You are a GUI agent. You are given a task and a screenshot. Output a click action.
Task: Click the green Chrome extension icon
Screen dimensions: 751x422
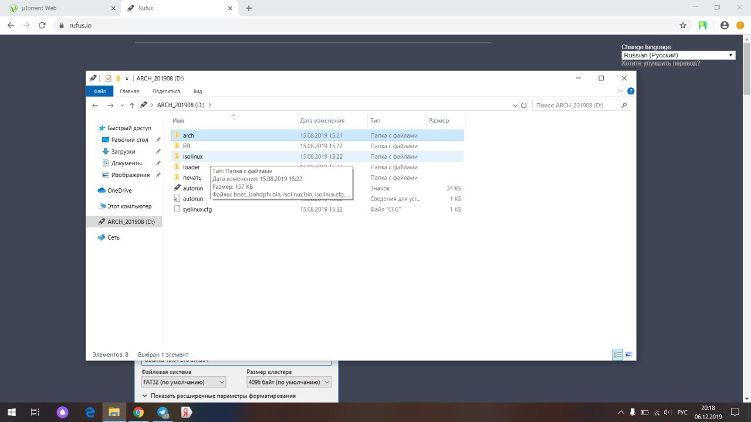(702, 25)
